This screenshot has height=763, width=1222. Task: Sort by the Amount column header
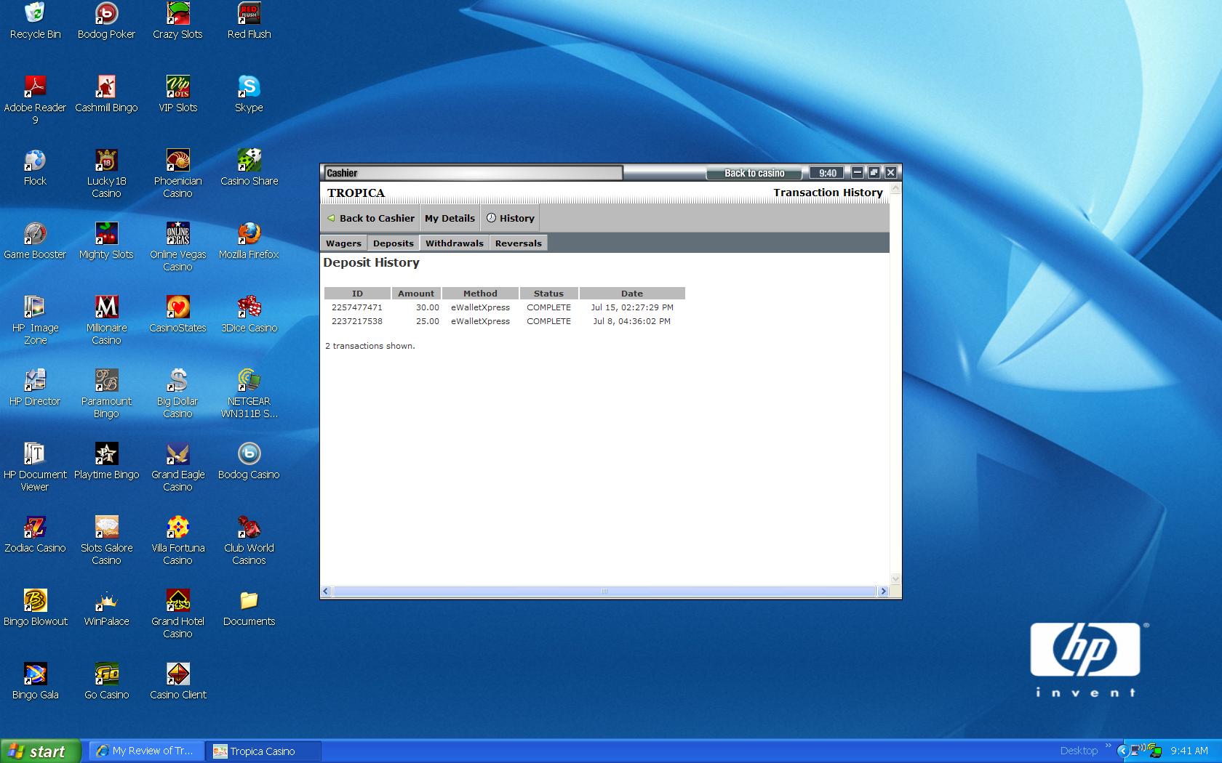pos(416,294)
